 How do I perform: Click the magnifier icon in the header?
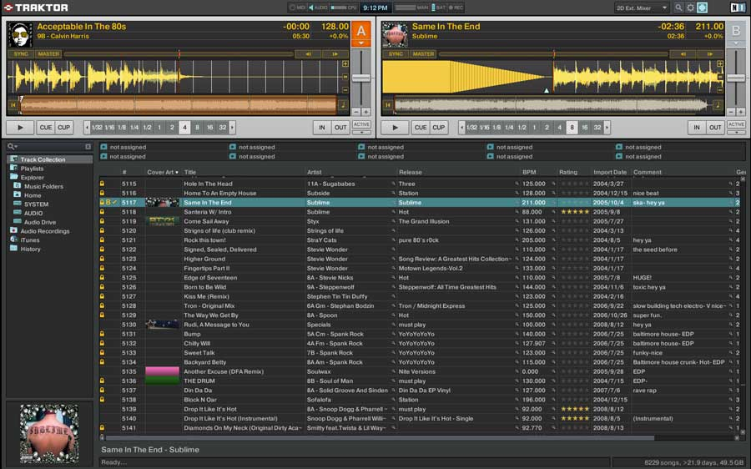click(678, 8)
